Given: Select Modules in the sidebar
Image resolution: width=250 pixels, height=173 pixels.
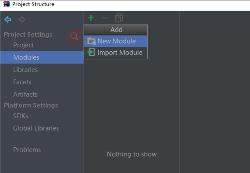Looking at the screenshot, I should (42, 57).
